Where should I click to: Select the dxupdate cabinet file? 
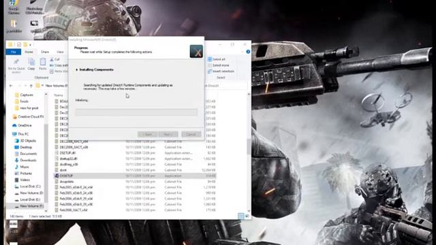point(135,182)
